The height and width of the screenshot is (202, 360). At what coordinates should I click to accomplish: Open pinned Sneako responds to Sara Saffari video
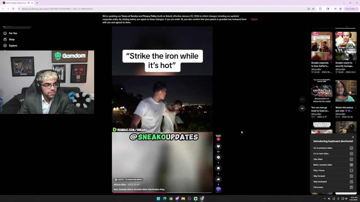322,46
